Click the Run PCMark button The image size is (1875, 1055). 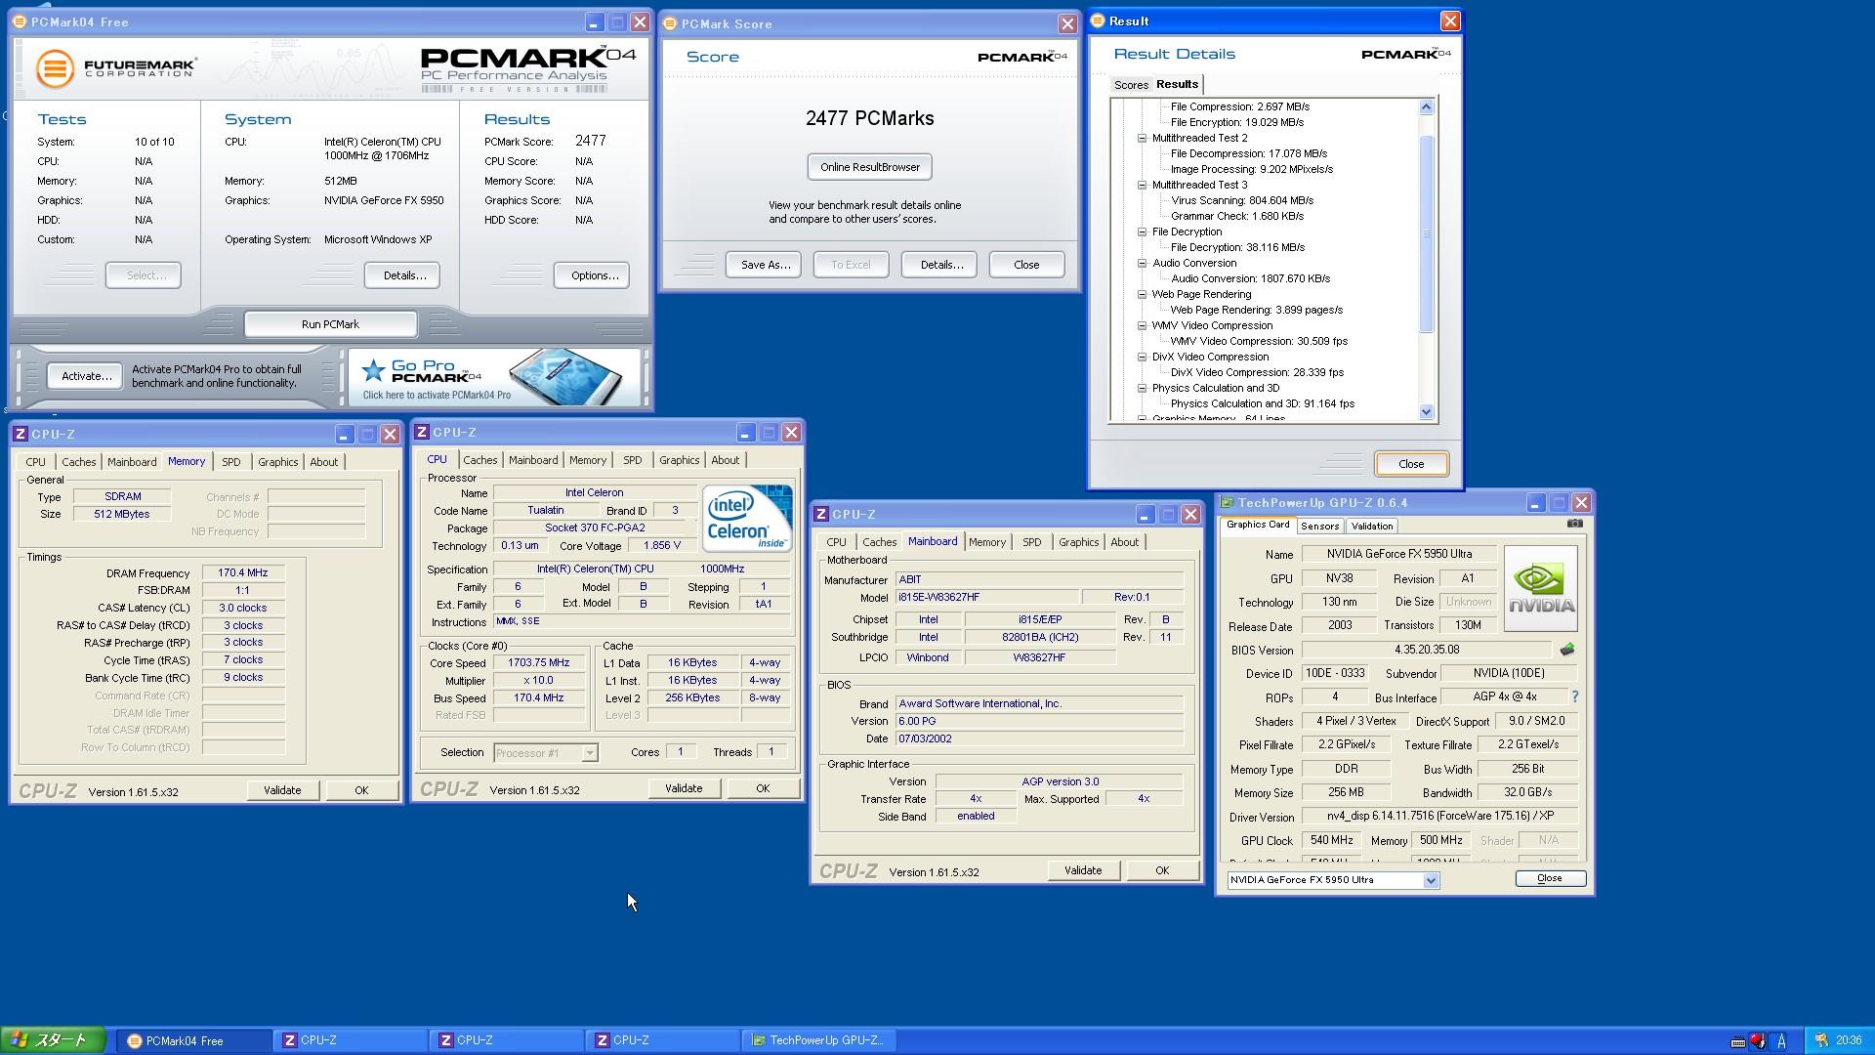pos(330,324)
